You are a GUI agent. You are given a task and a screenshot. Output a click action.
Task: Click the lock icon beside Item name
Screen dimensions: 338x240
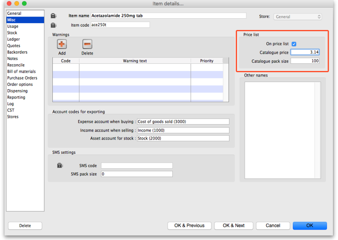54,16
